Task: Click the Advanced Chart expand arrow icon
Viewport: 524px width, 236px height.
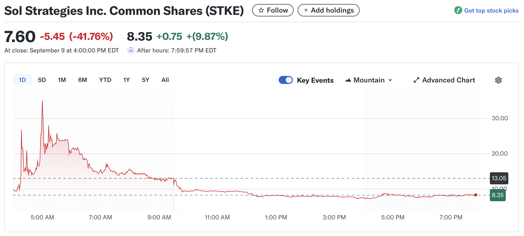Action: tap(416, 80)
